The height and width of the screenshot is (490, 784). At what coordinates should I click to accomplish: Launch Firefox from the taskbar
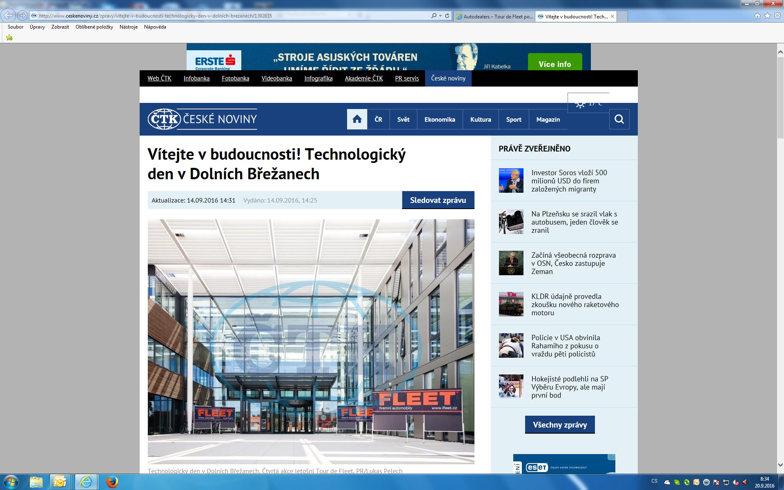tap(112, 482)
